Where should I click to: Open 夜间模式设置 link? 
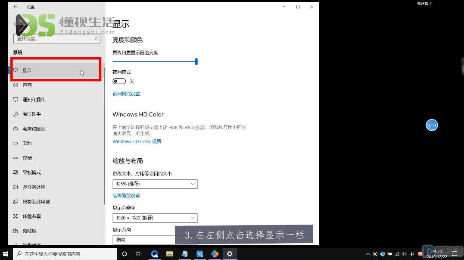click(126, 93)
